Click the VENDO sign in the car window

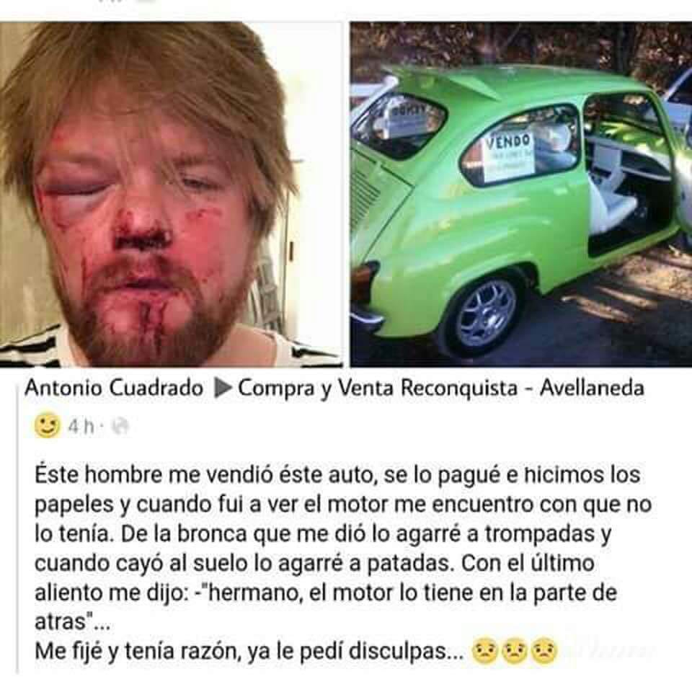[509, 156]
